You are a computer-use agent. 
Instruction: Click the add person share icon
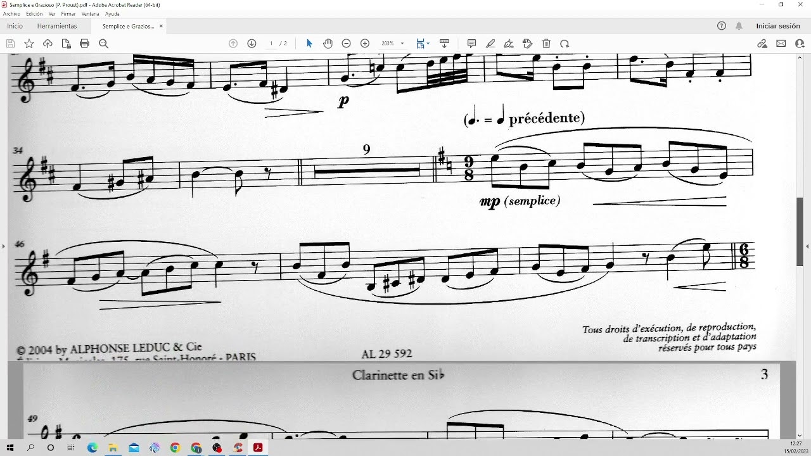pos(799,44)
